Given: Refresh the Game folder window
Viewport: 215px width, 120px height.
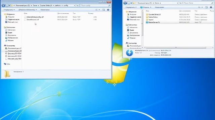Looking at the screenshot, I should (181, 3).
